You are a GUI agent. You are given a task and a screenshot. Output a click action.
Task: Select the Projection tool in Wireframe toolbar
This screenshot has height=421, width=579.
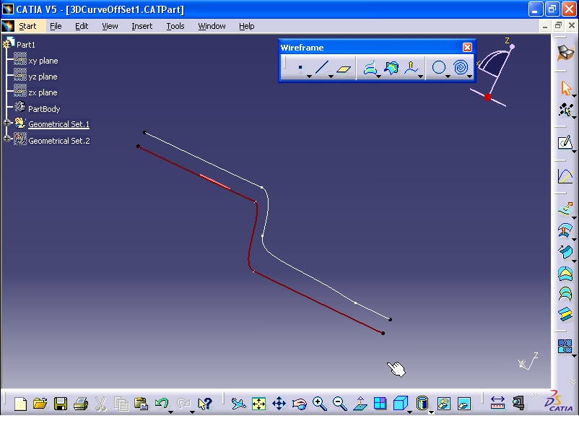[370, 68]
